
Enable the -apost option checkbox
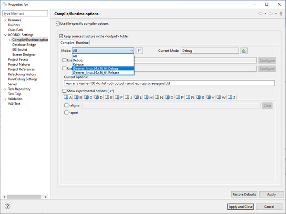[x=66, y=113]
